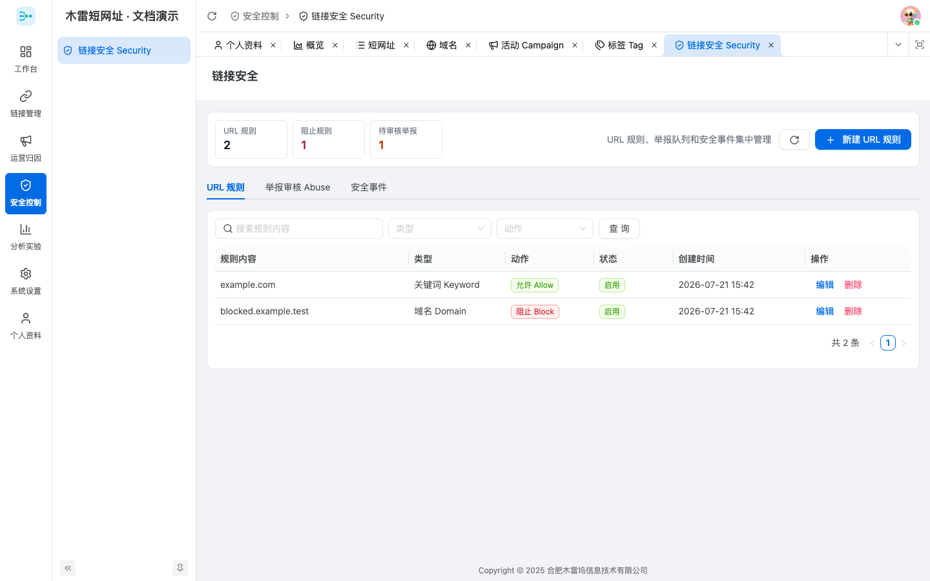Click the 查询 search button
The image size is (930, 581).
(619, 229)
